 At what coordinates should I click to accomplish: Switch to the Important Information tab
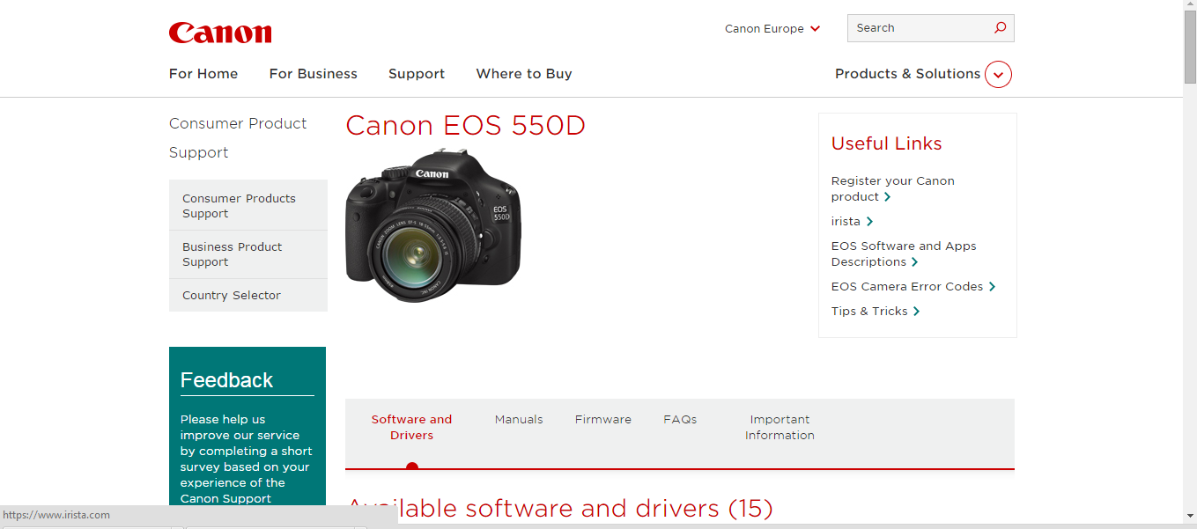780,428
